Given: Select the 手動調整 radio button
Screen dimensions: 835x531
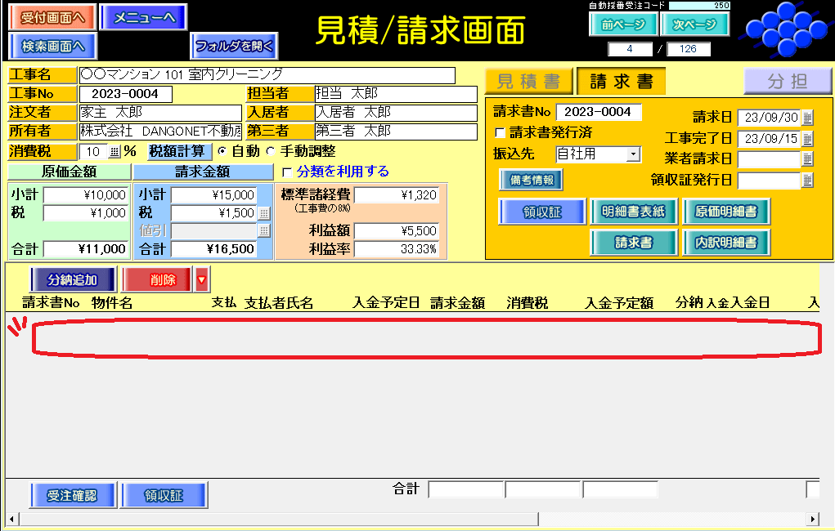Looking at the screenshot, I should tap(272, 151).
